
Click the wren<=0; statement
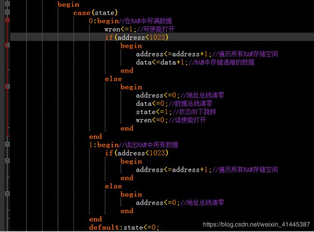(152, 120)
